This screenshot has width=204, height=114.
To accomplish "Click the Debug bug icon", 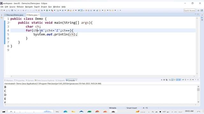I will (x=42, y=10).
